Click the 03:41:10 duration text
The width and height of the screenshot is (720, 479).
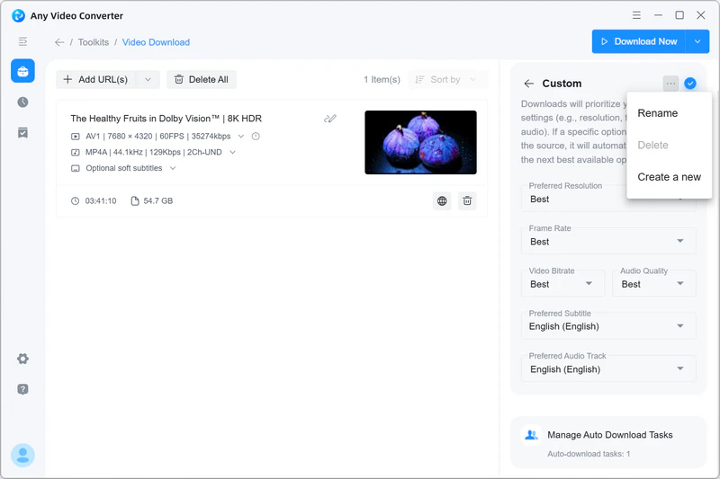click(x=101, y=200)
